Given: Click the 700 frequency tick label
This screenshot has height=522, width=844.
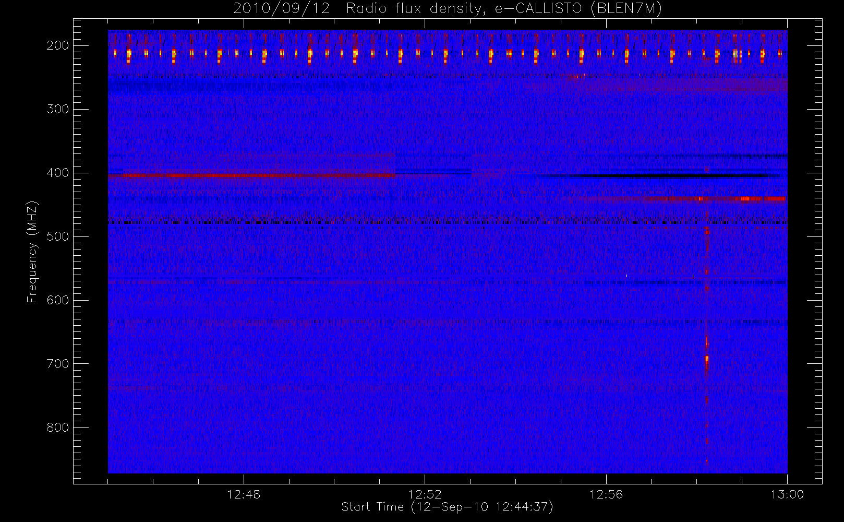Looking at the screenshot, I should pyautogui.click(x=57, y=364).
